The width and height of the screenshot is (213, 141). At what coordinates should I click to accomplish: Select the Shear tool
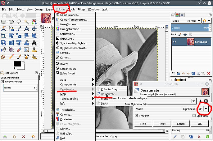point(26,36)
